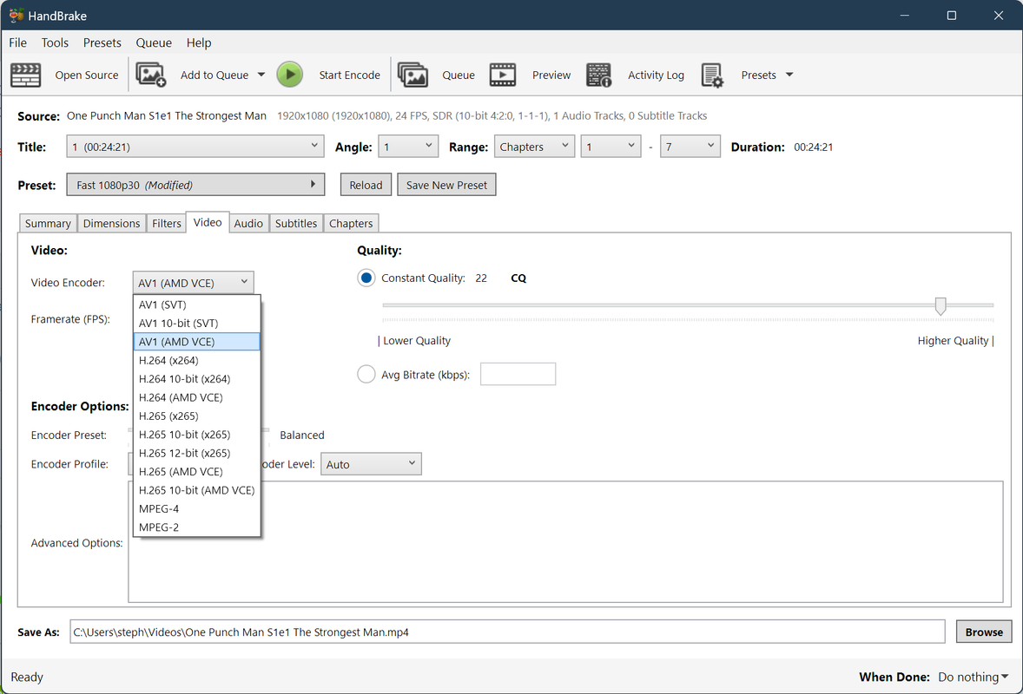Expand the Presets toolbar dropdown arrow

pyautogui.click(x=789, y=75)
